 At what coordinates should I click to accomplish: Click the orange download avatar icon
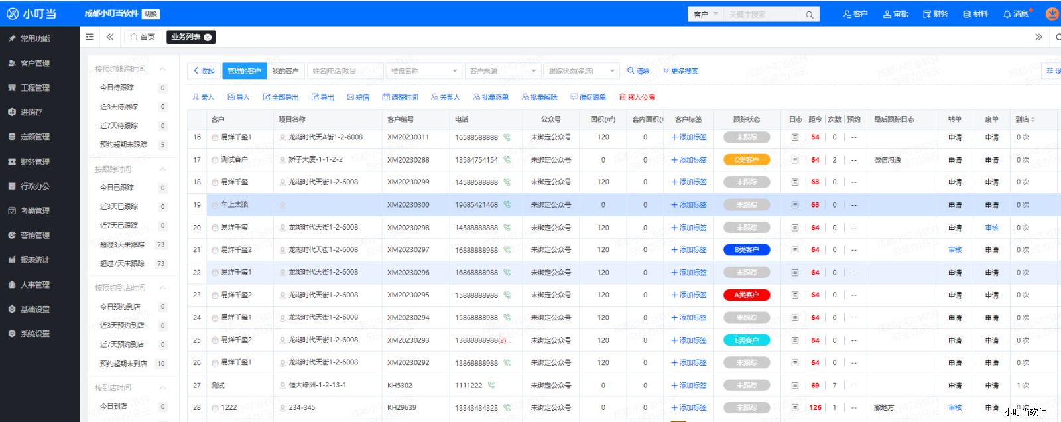1052,14
